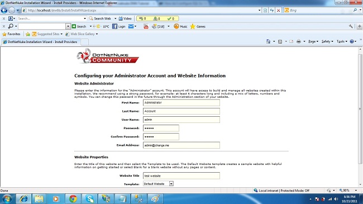Viewport: 363px width, 204px height.
Task: Open Google Chrome from the taskbar
Action: pyautogui.click(x=73, y=199)
